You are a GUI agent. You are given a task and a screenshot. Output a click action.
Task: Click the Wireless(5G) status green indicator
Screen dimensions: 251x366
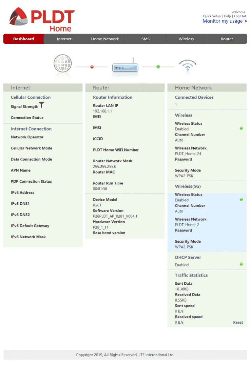[241, 199]
